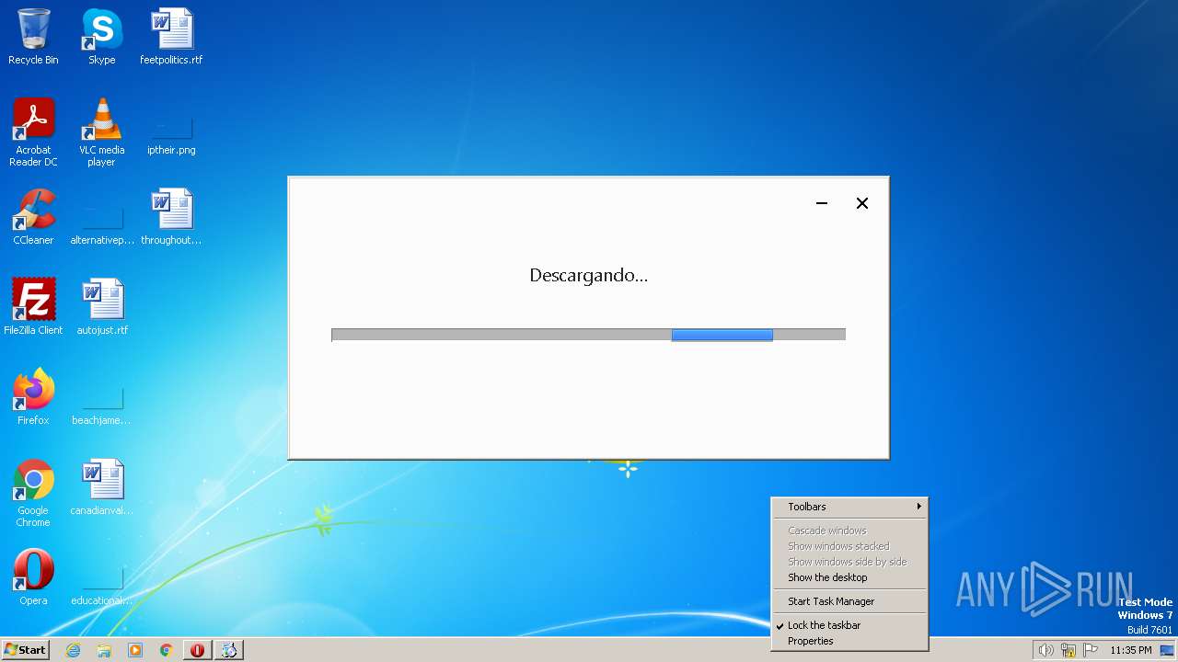Expand the Toolbars submenu
Screen dimensions: 1178x662
849,507
